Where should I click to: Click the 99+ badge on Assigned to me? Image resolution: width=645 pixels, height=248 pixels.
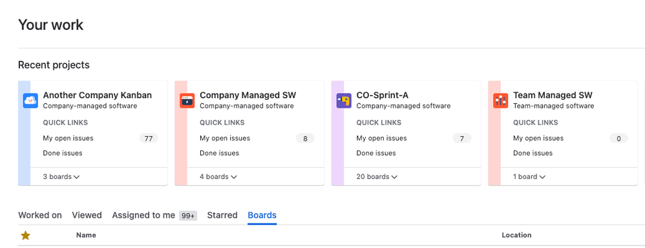[188, 216]
